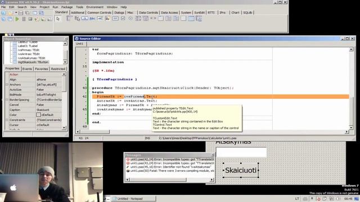Pick the TMainMenu component from palette
Image resolution: width=360 pixels, height=202 pixels.
point(69,19)
